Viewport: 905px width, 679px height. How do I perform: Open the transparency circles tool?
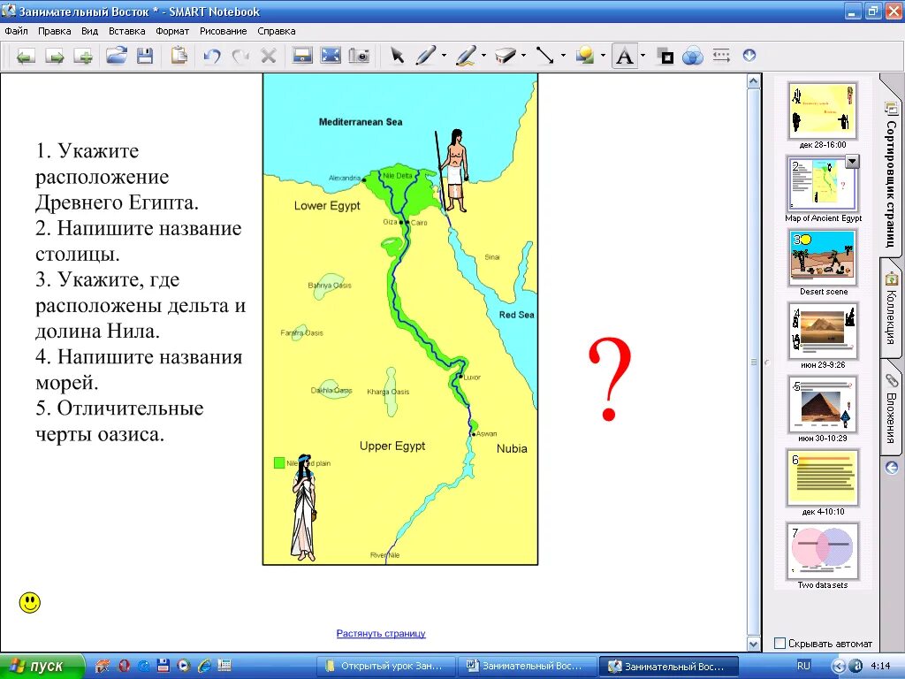(693, 57)
